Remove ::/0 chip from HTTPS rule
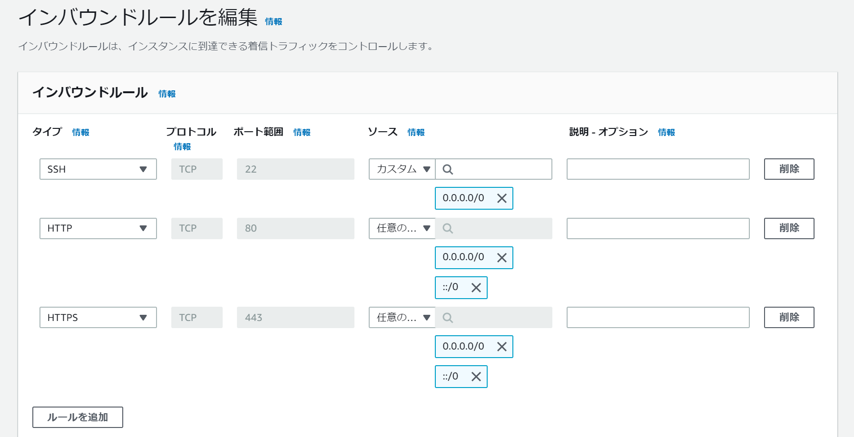Screen dimensions: 854x437 (476, 377)
